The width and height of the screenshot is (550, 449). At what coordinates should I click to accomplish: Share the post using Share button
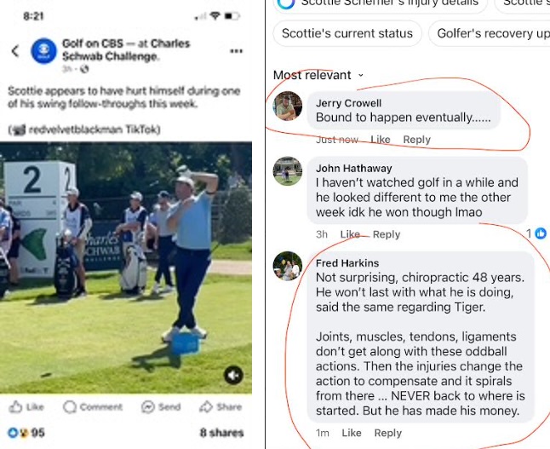point(221,407)
